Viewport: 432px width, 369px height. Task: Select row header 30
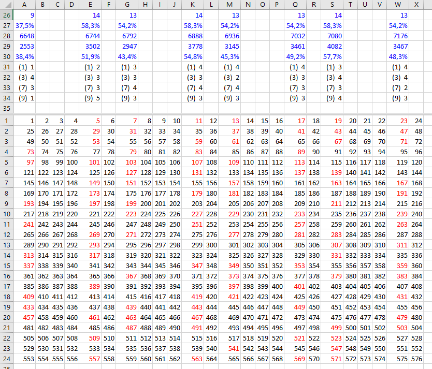coord(7,57)
